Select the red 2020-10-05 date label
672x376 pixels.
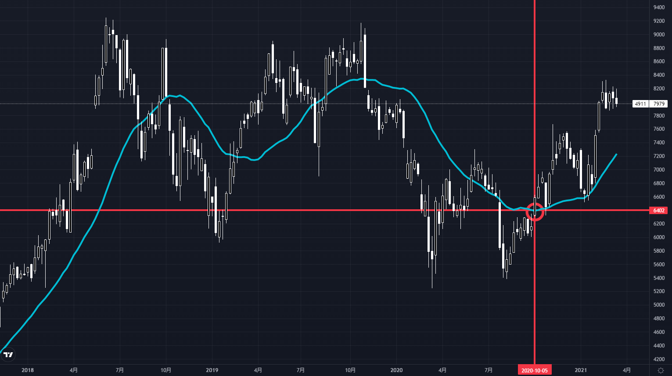pyautogui.click(x=534, y=370)
